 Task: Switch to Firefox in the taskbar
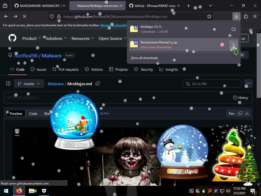pos(19,191)
